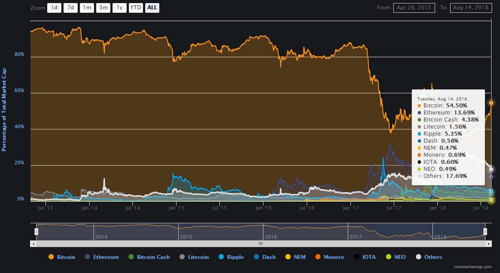500x273 pixels.
Task: Click the 80% y-axis label
Action: (x=19, y=55)
